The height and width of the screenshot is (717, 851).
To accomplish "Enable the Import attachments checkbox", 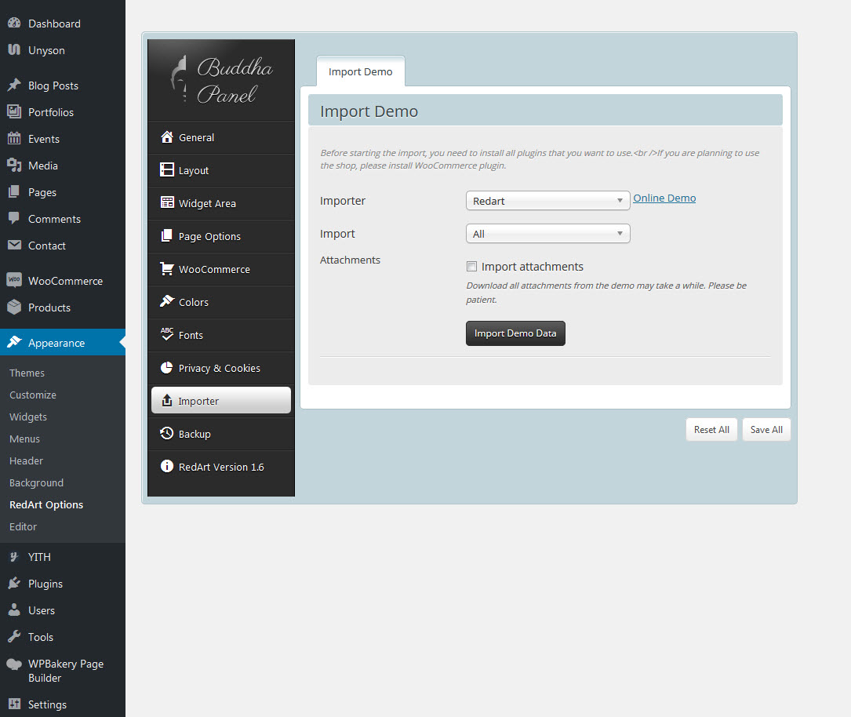I will click(x=472, y=267).
